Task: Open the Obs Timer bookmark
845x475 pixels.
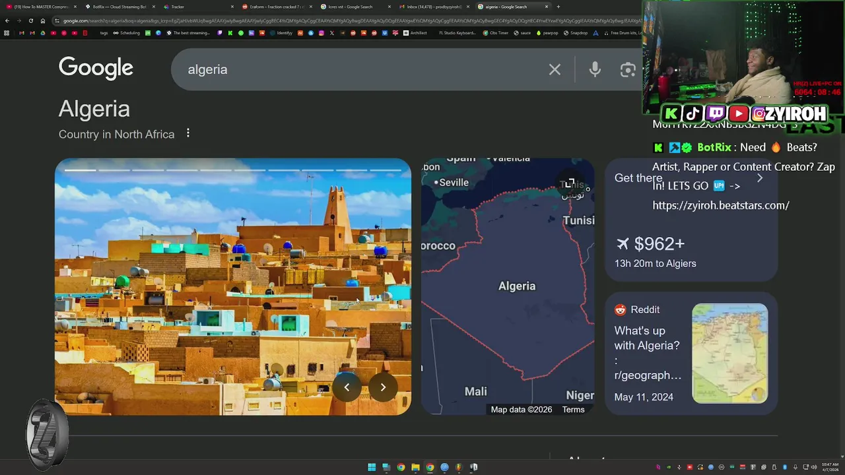Action: point(496,33)
